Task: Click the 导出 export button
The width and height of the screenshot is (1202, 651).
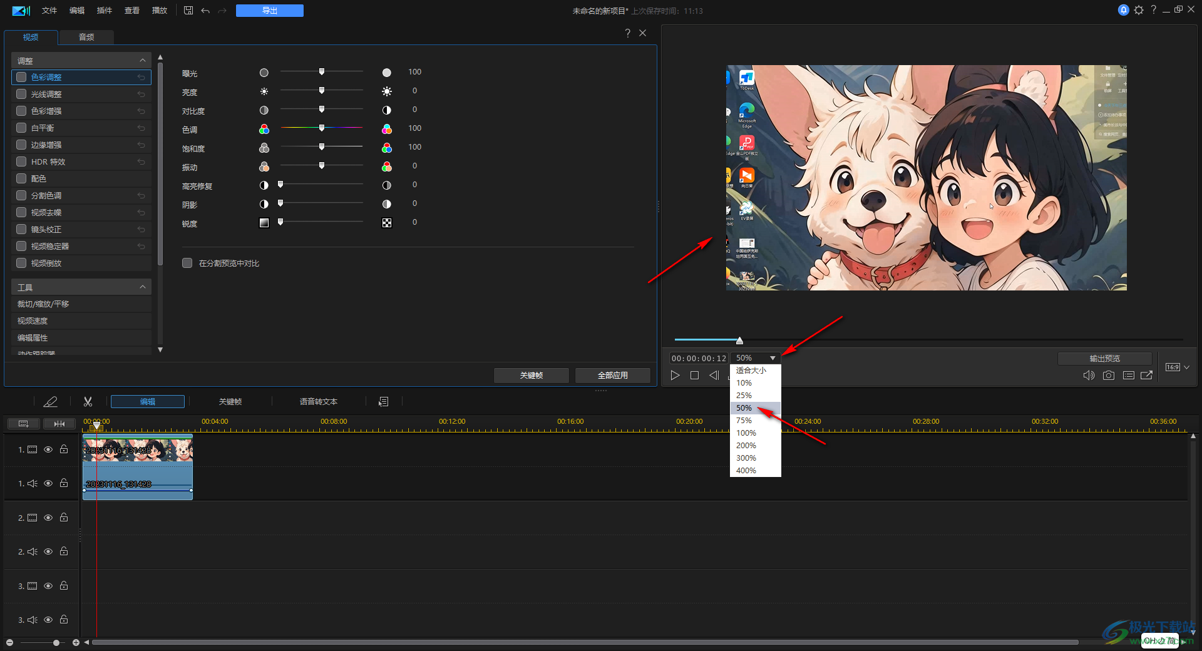Action: point(270,11)
